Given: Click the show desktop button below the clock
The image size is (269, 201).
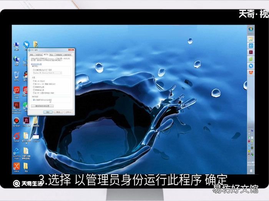Looking at the screenshot, I should point(251,171).
